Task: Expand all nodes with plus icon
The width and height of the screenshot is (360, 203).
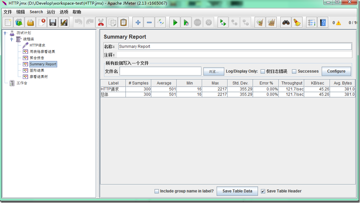Action: click(138, 22)
